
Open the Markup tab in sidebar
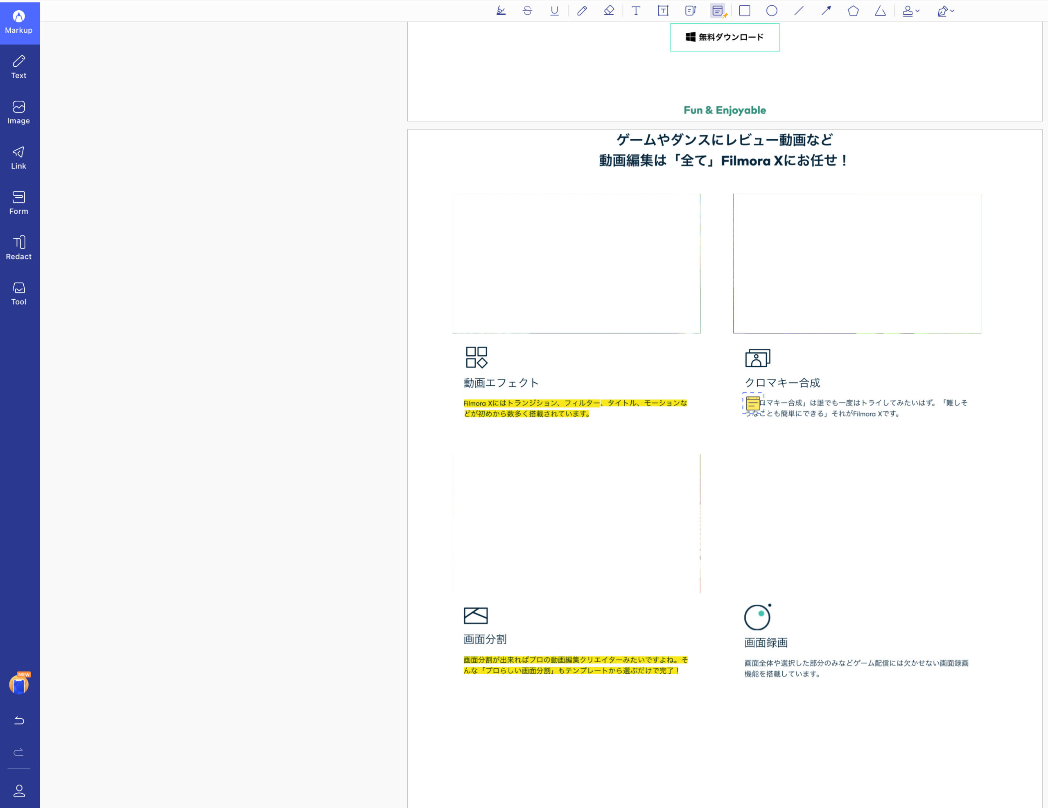click(19, 23)
